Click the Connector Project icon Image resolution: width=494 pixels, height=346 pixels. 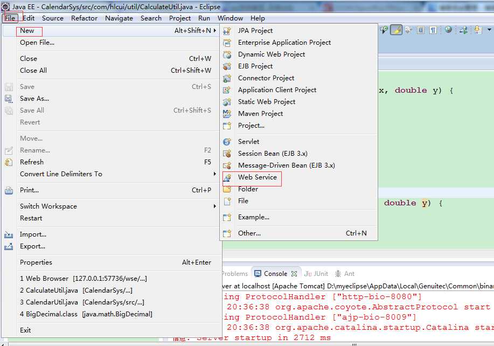227,79
